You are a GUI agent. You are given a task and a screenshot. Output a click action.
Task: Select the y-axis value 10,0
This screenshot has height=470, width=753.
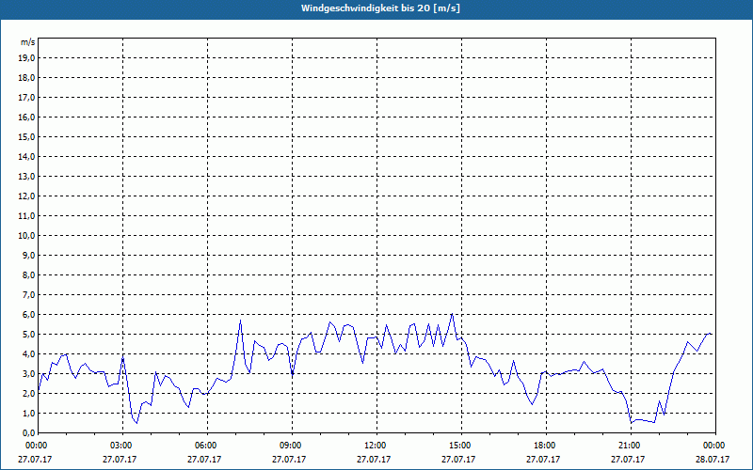coord(26,236)
